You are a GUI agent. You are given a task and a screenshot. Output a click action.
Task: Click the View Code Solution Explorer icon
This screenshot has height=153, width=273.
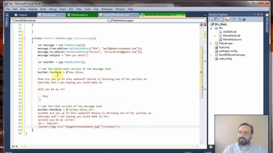[x=233, y=20]
